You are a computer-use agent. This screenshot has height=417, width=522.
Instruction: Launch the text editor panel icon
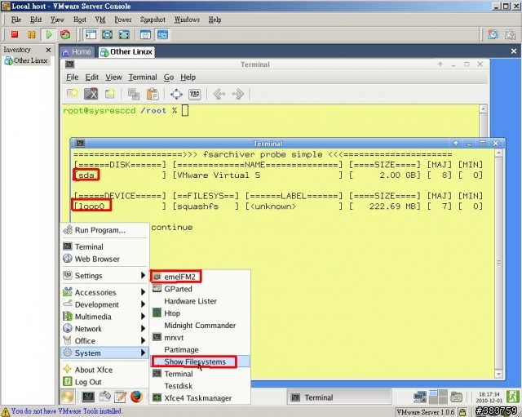[120, 397]
